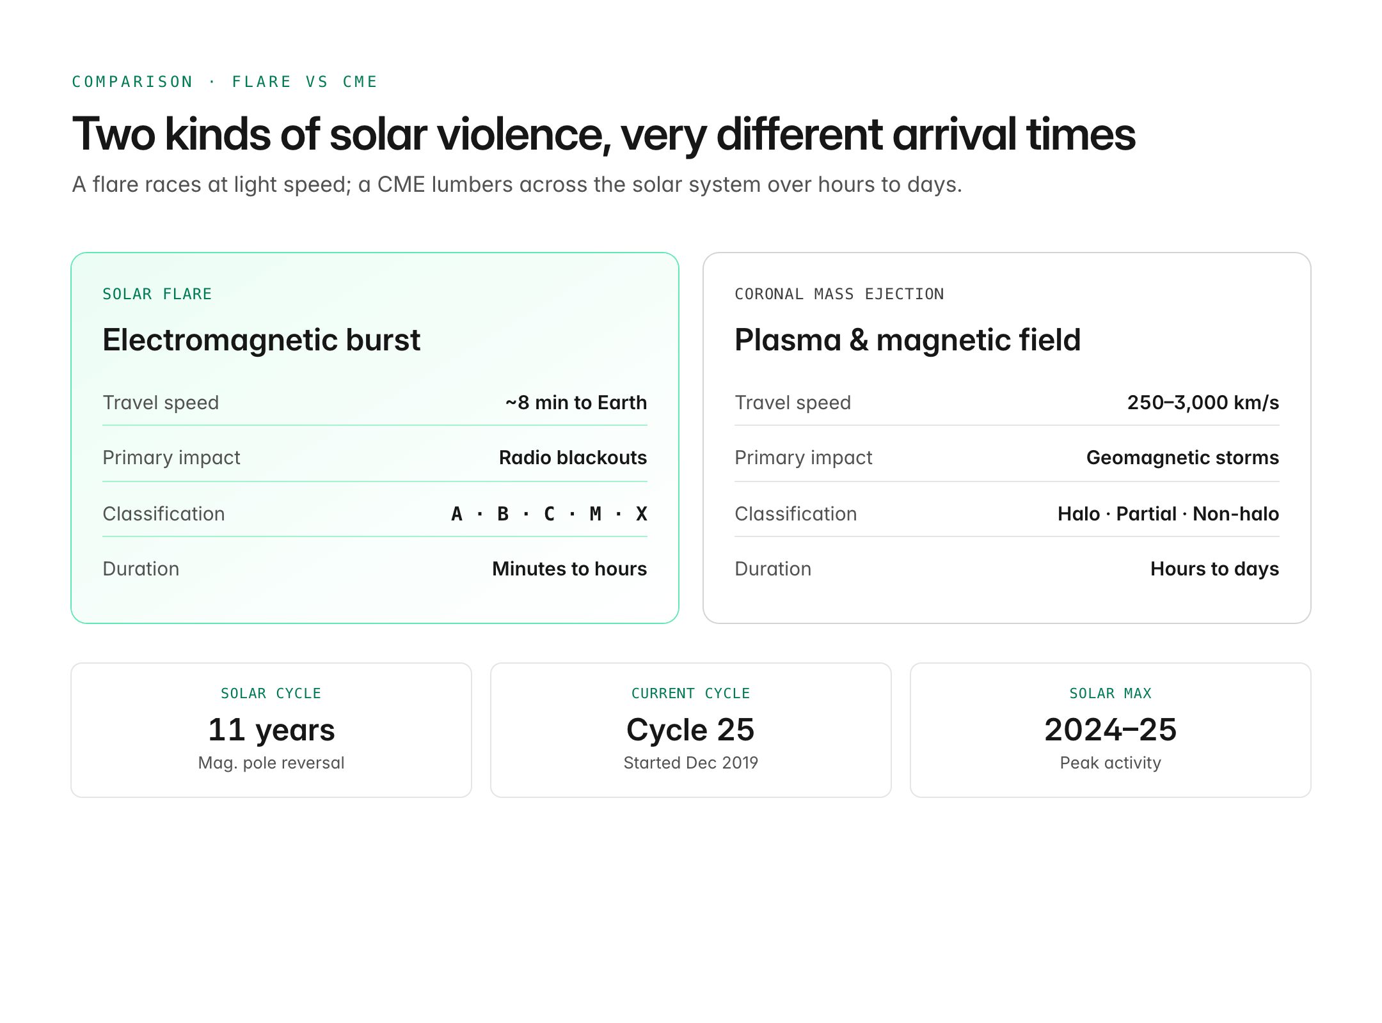This screenshot has height=1023, width=1382.
Task: Click the 'CURRENT CYCLE' stat label
Action: point(691,694)
